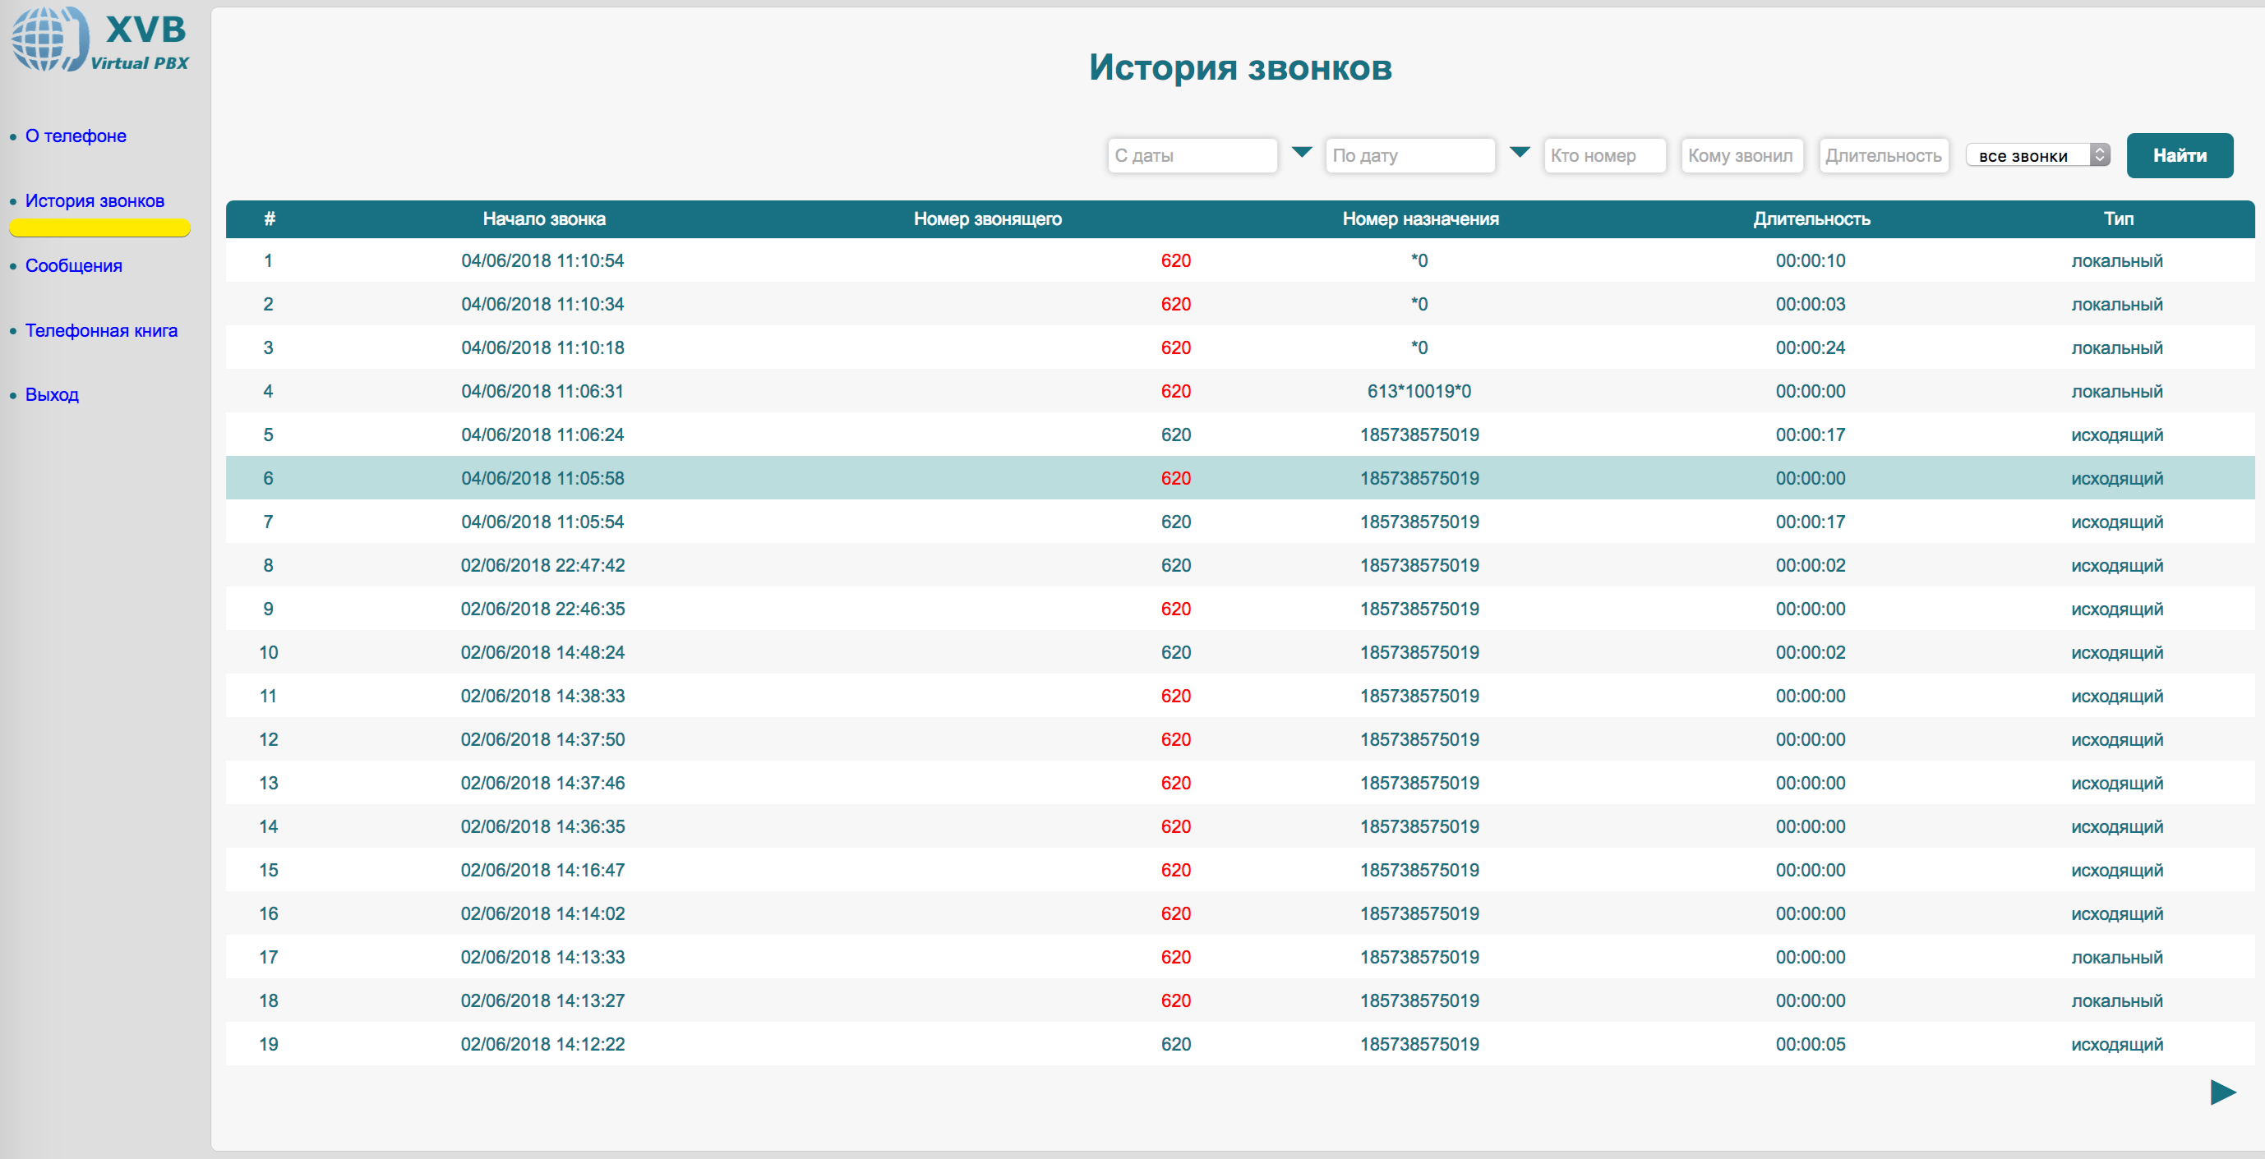Open Сообщения in the sidebar

[74, 265]
